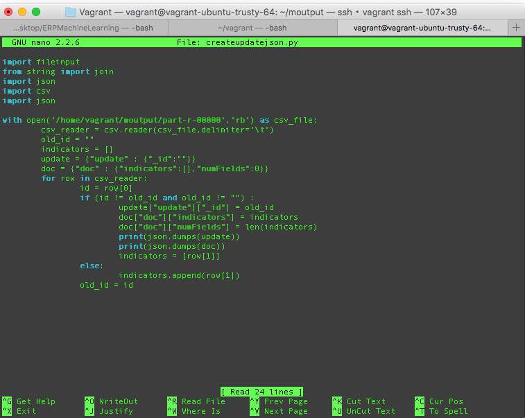This screenshot has height=418, width=525.
Task: Click the ^X Exit shortcut label
Action: coord(19,411)
